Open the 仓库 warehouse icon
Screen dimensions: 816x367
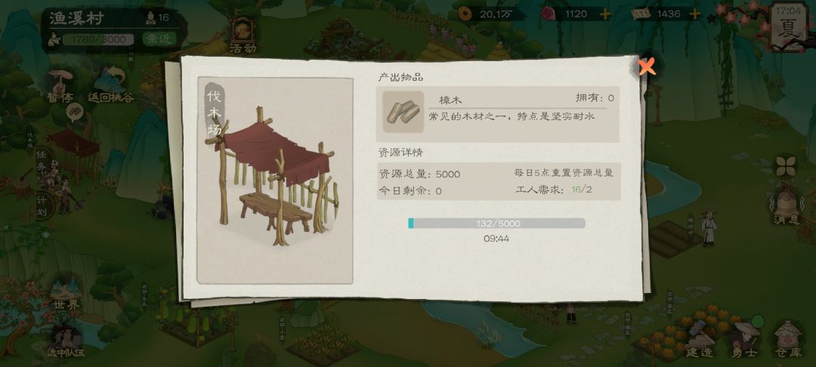coord(788,341)
